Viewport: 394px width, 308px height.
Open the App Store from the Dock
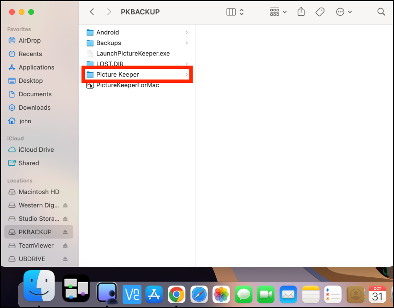154,294
